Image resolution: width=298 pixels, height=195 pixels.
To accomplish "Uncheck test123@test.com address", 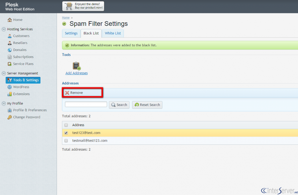I will pyautogui.click(x=66, y=132).
